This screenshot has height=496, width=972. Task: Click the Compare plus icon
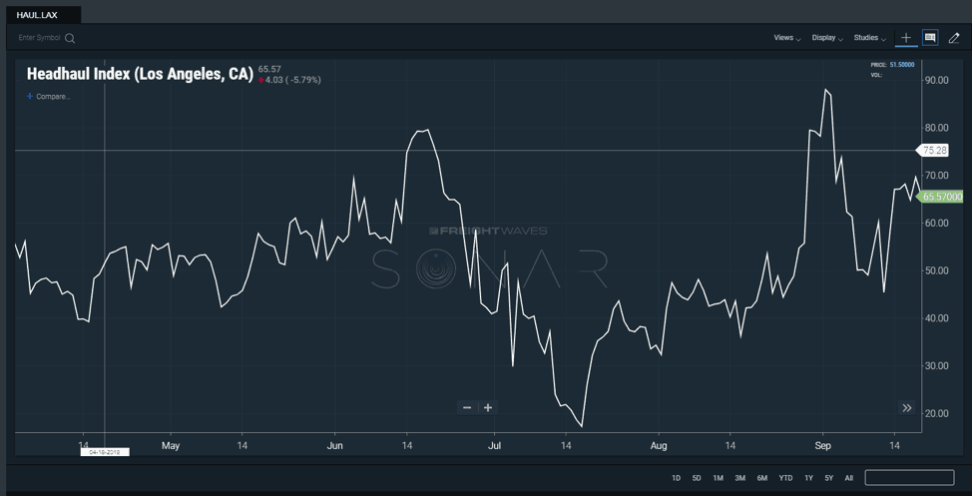point(30,96)
